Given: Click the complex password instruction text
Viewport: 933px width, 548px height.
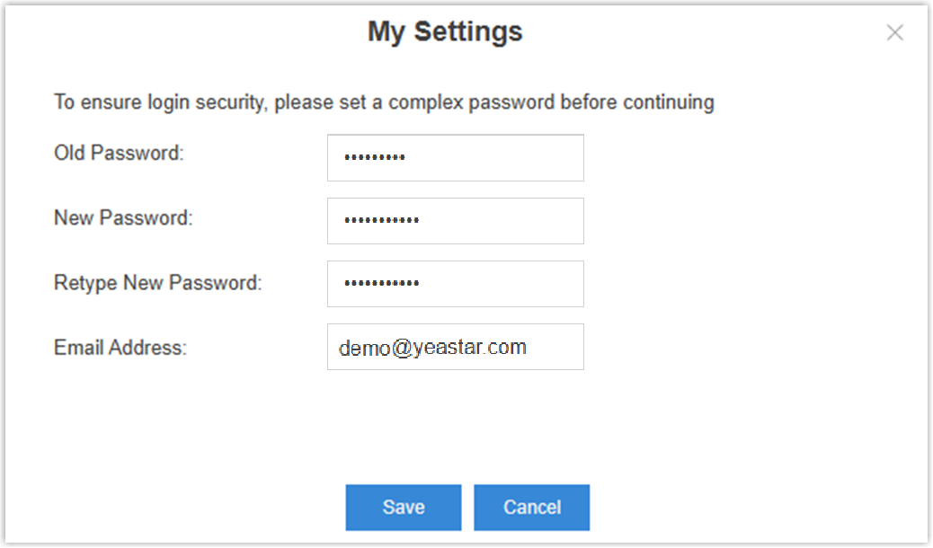Looking at the screenshot, I should point(384,102).
